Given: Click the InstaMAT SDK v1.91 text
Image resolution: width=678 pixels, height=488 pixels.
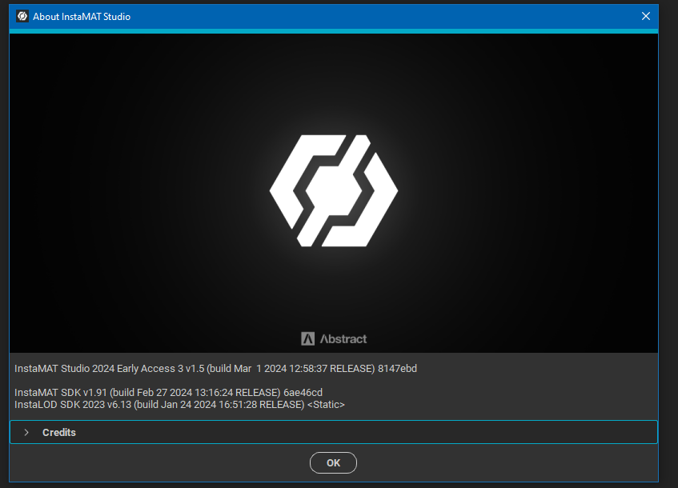Looking at the screenshot, I should (x=60, y=393).
